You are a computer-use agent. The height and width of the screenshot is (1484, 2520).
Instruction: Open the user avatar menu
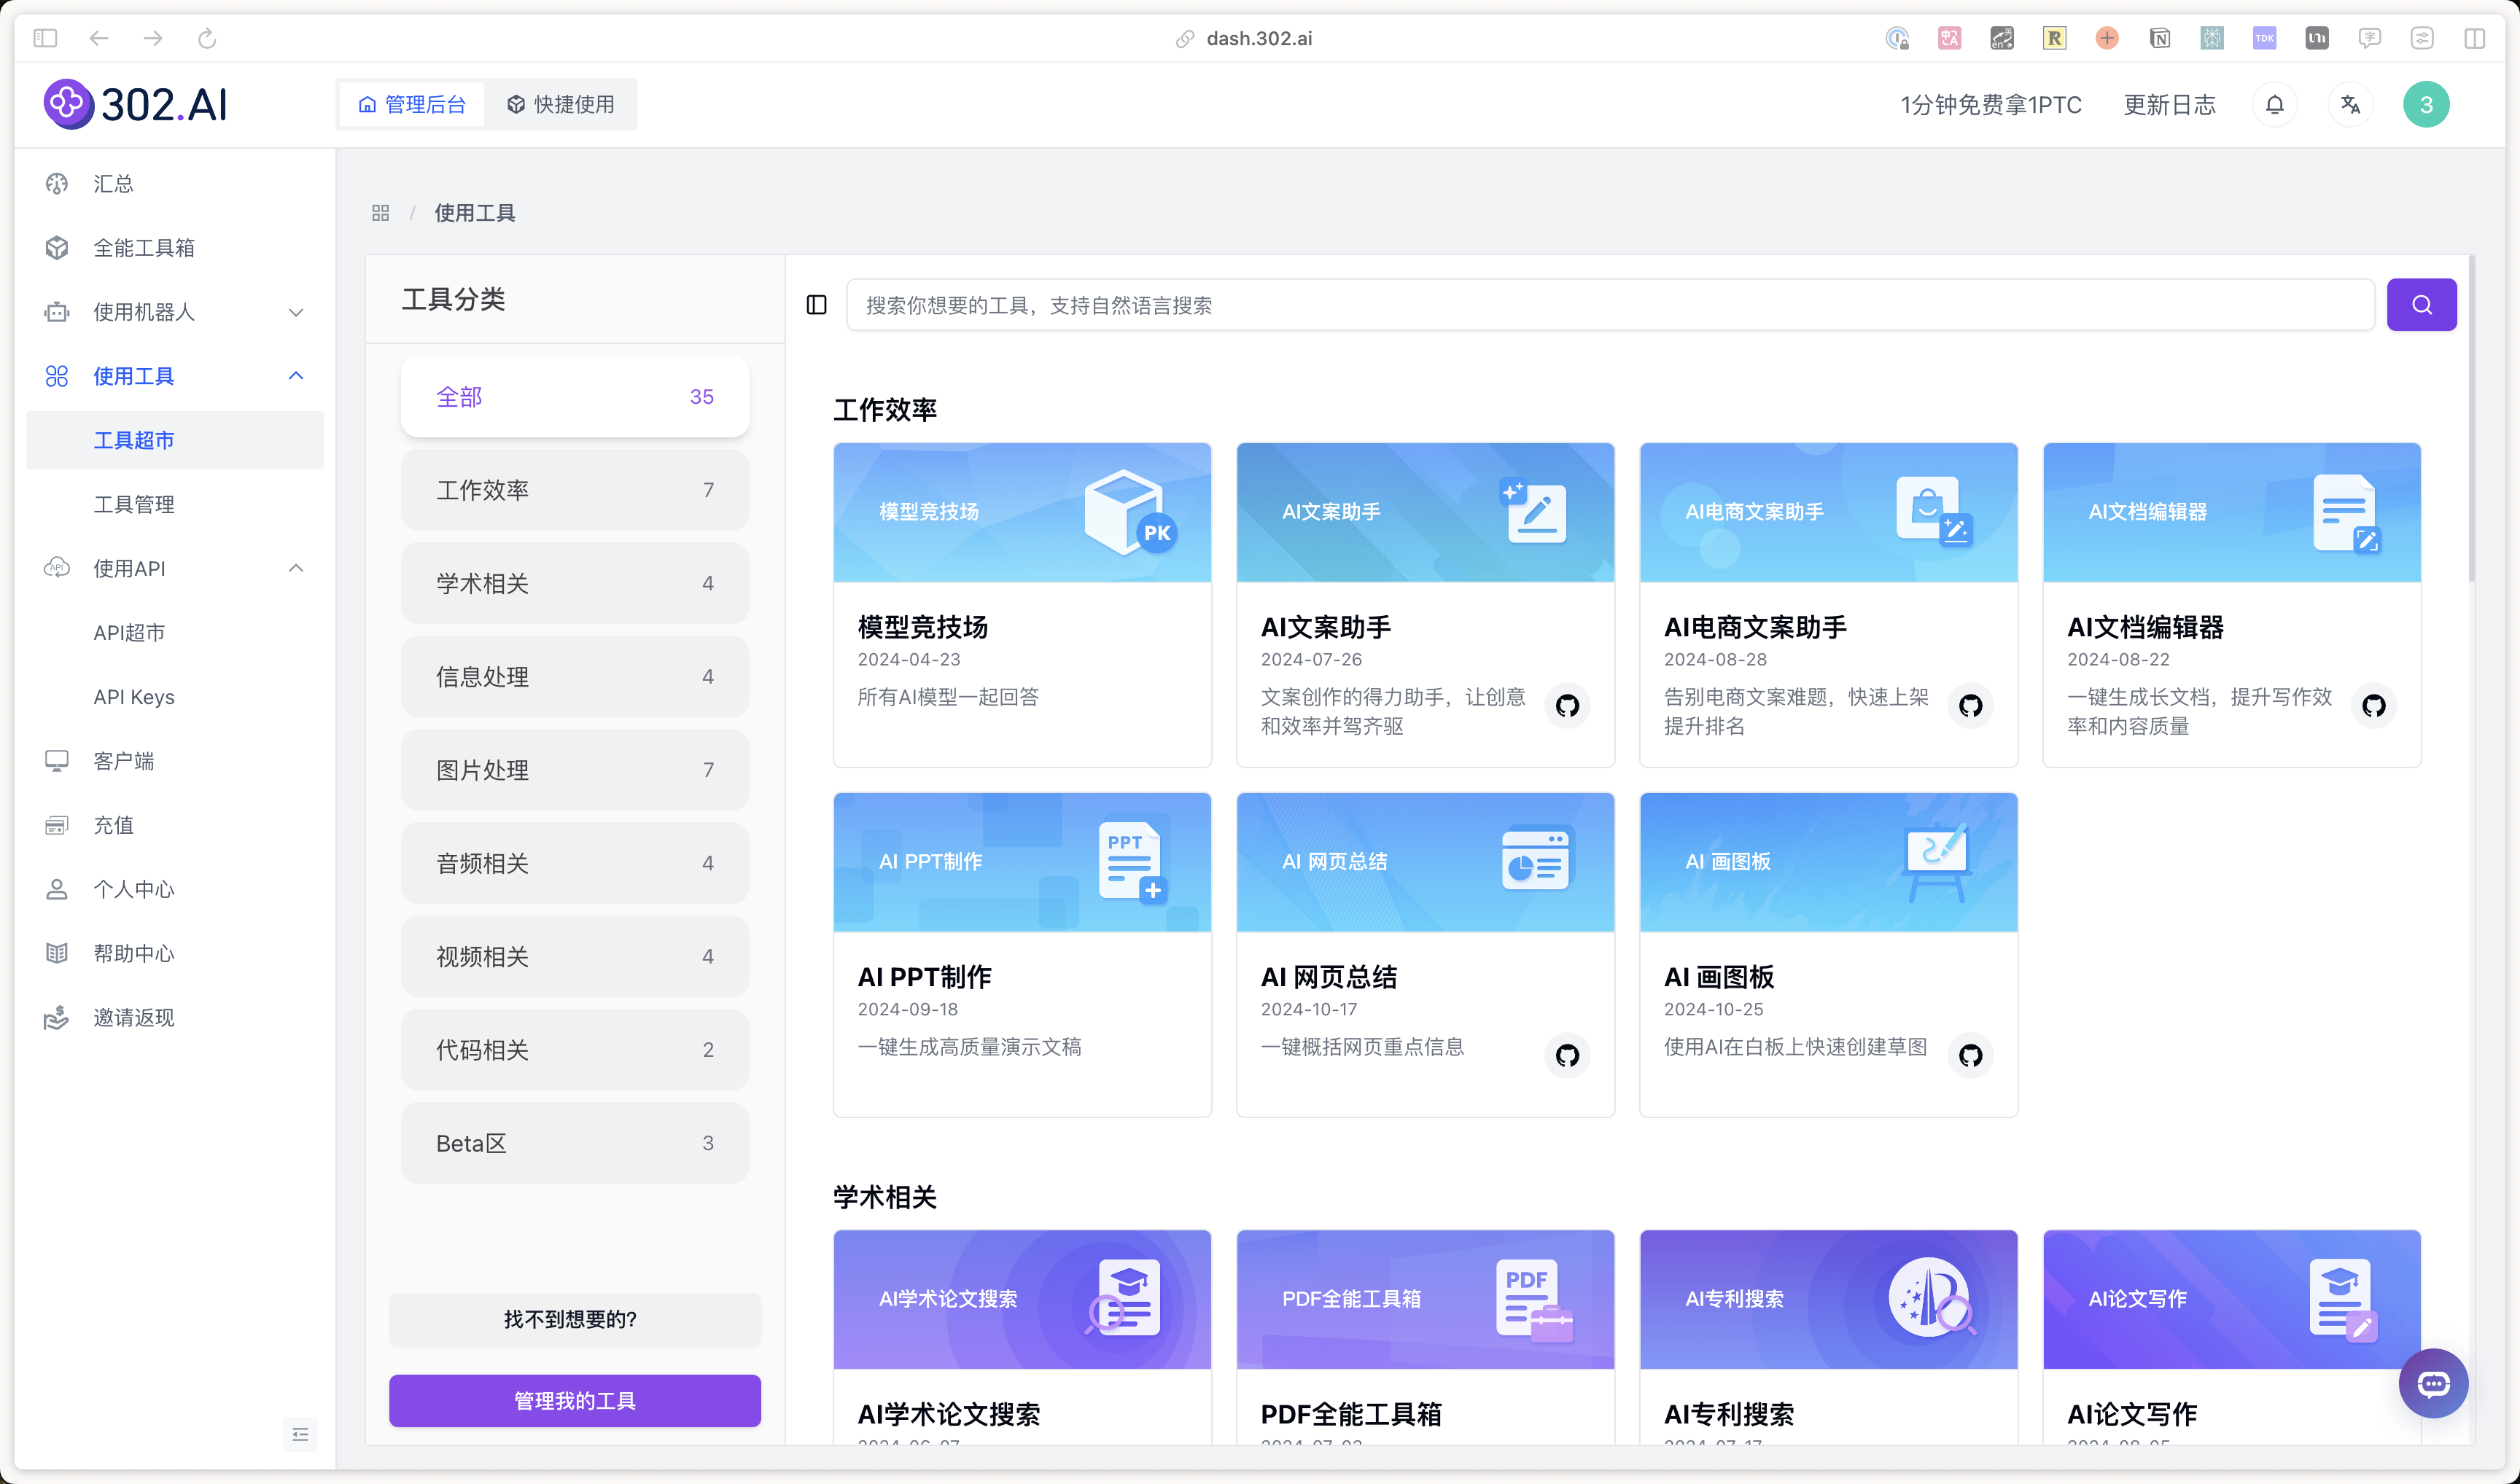[2425, 105]
